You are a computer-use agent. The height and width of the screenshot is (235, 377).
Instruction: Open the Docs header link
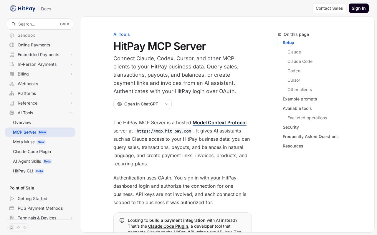point(46,9)
